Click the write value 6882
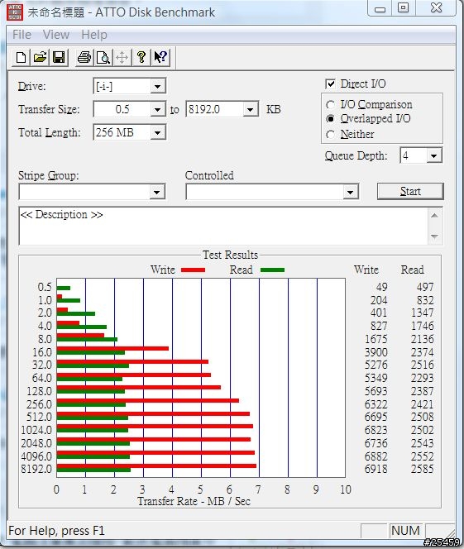464x549 pixels. point(376,456)
